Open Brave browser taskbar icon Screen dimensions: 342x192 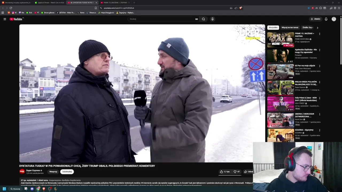[44, 189]
